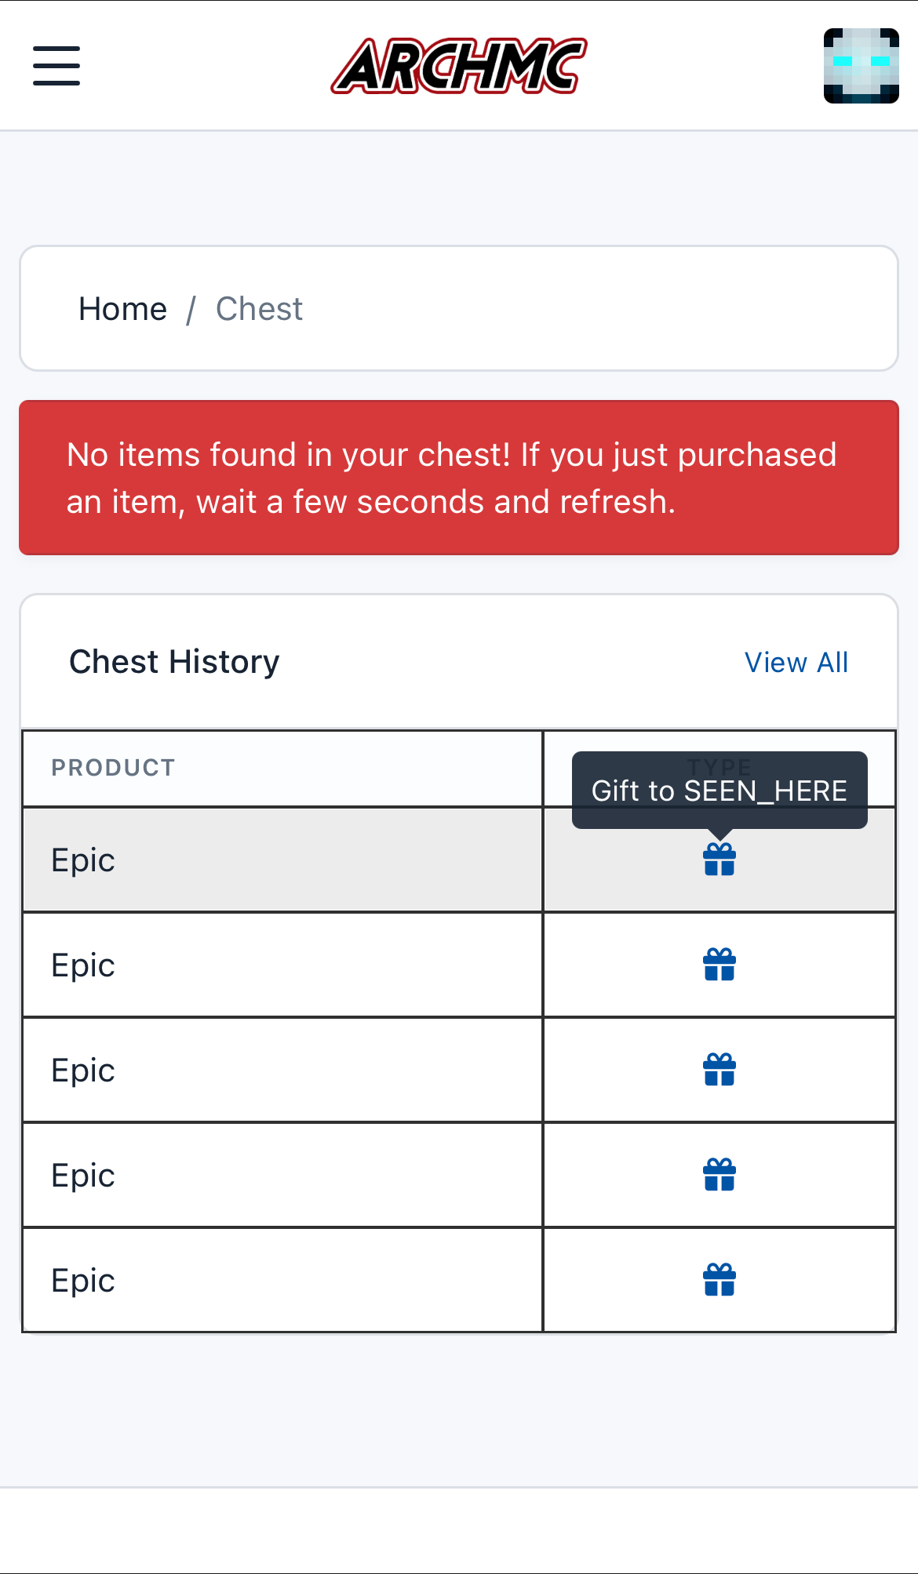Click the gift icon in fifth Epic row

point(719,1280)
